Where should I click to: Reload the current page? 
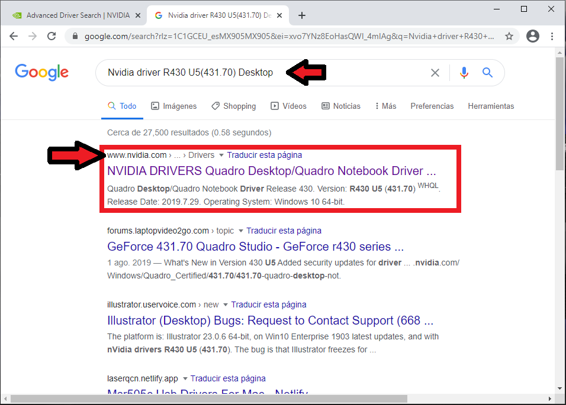pyautogui.click(x=52, y=36)
